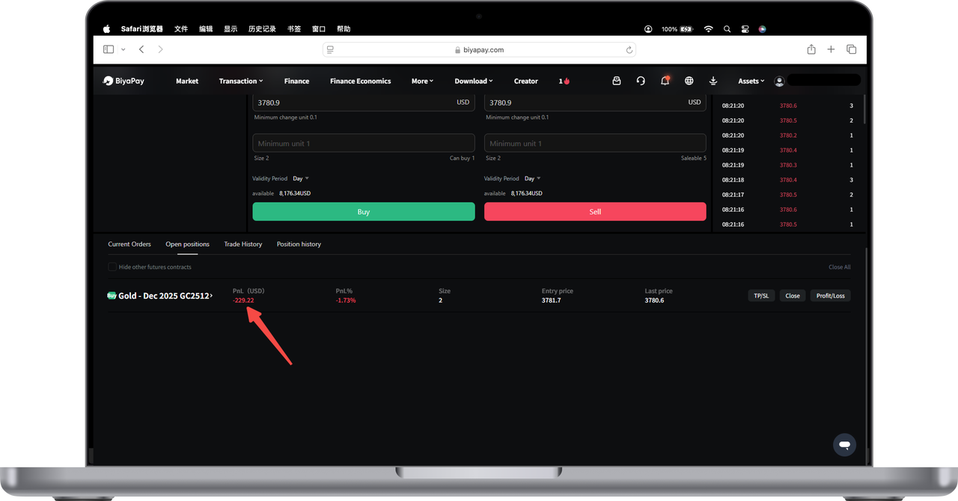Screen dimensions: 958x501
Task: Open the notification bell
Action: point(665,81)
